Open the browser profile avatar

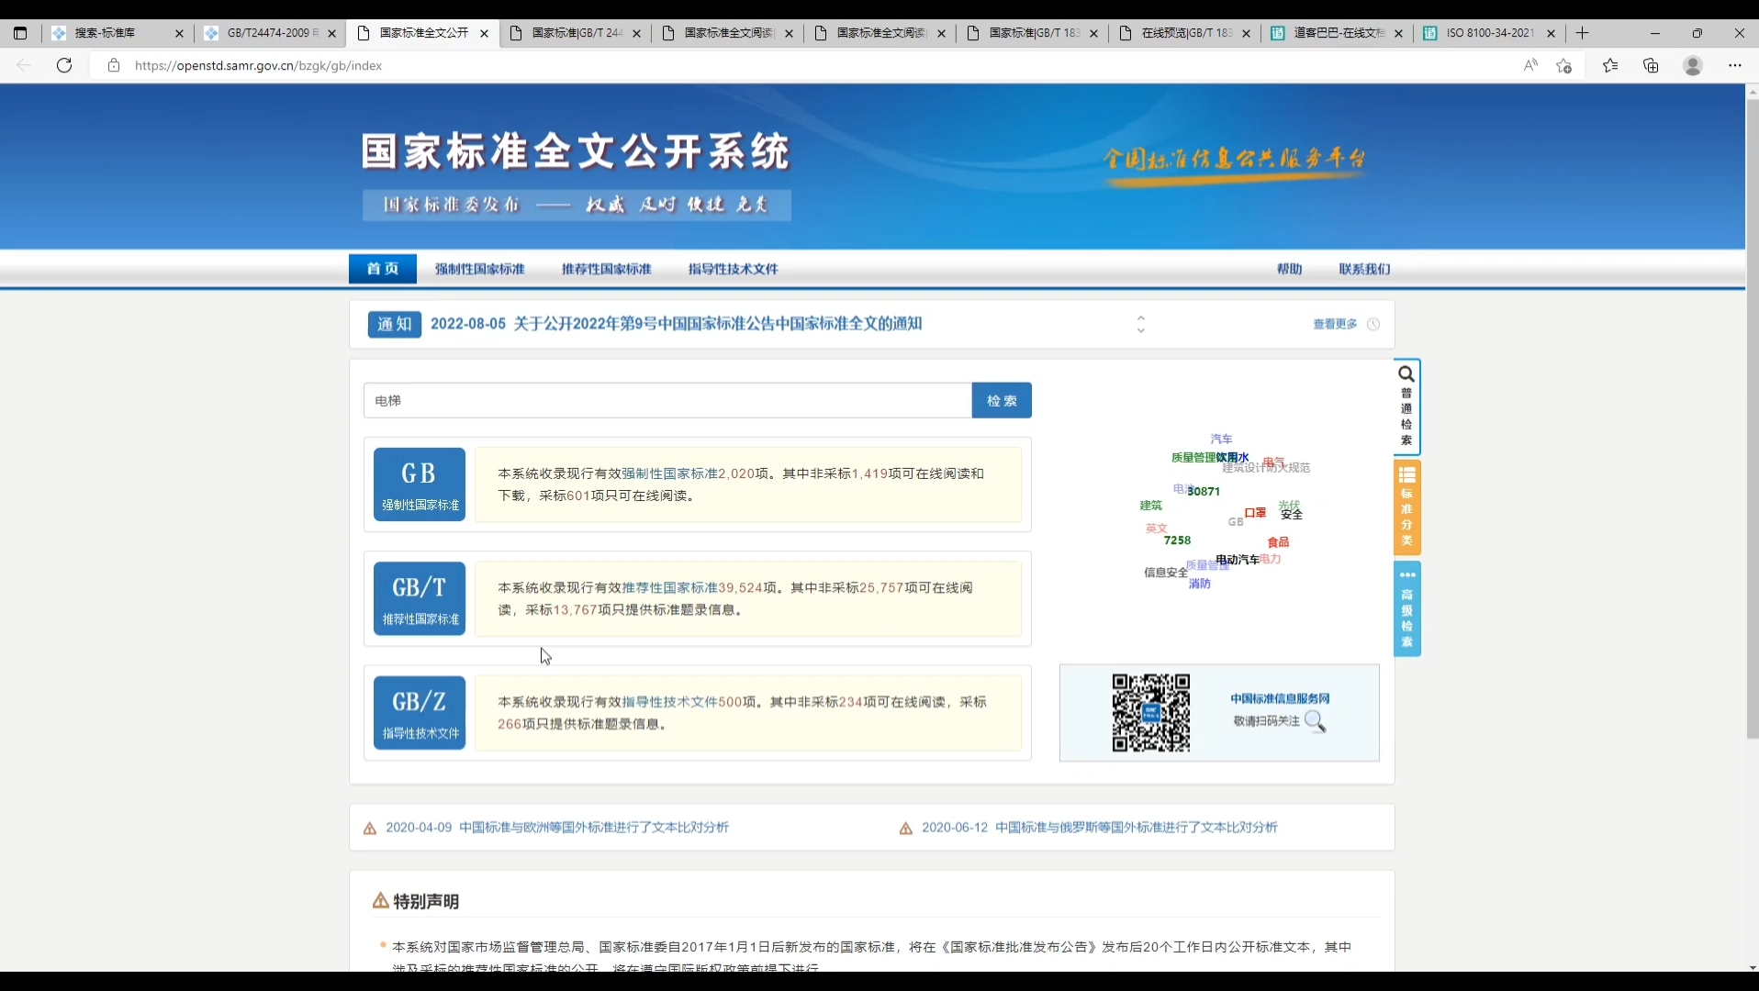1693,65
